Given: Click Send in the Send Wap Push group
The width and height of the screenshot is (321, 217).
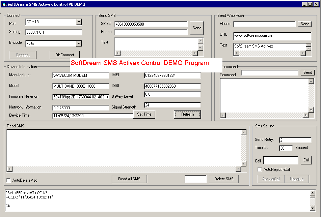Looking at the screenshot, I should click(305, 24).
